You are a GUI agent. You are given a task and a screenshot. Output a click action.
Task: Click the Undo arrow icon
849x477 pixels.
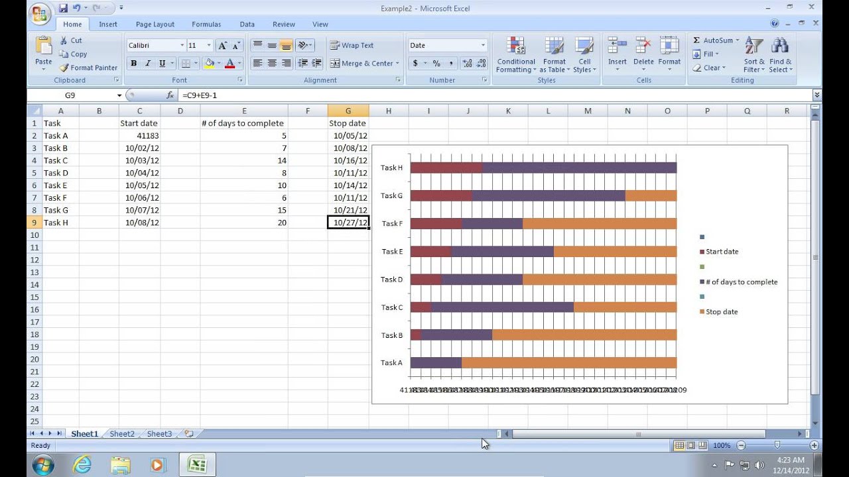click(77, 8)
